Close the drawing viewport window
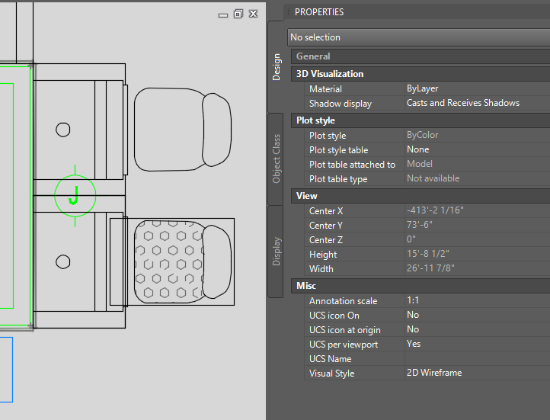Image resolution: width=550 pixels, height=420 pixels. coord(253,14)
